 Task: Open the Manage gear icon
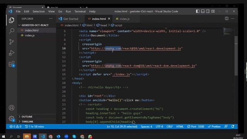click(x=12, y=119)
